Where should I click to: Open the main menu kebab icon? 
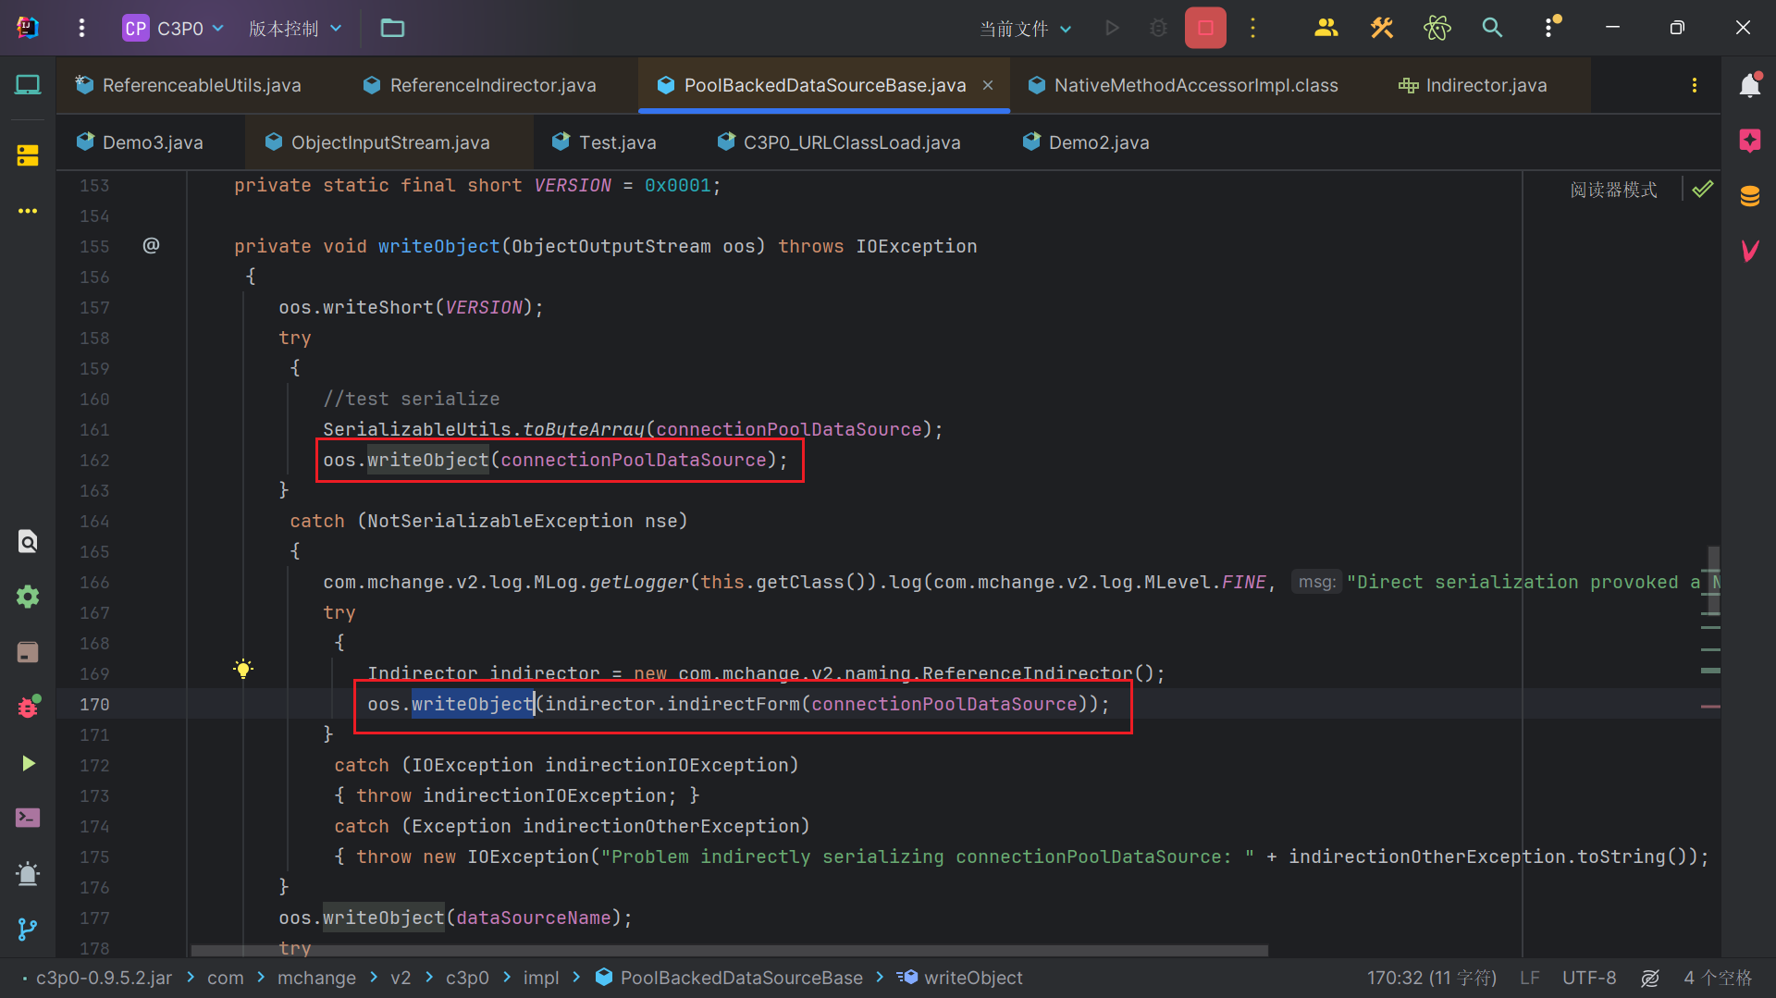coord(81,28)
